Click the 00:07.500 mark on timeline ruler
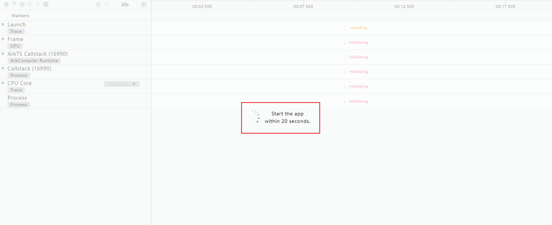The height and width of the screenshot is (225, 552). (x=303, y=6)
